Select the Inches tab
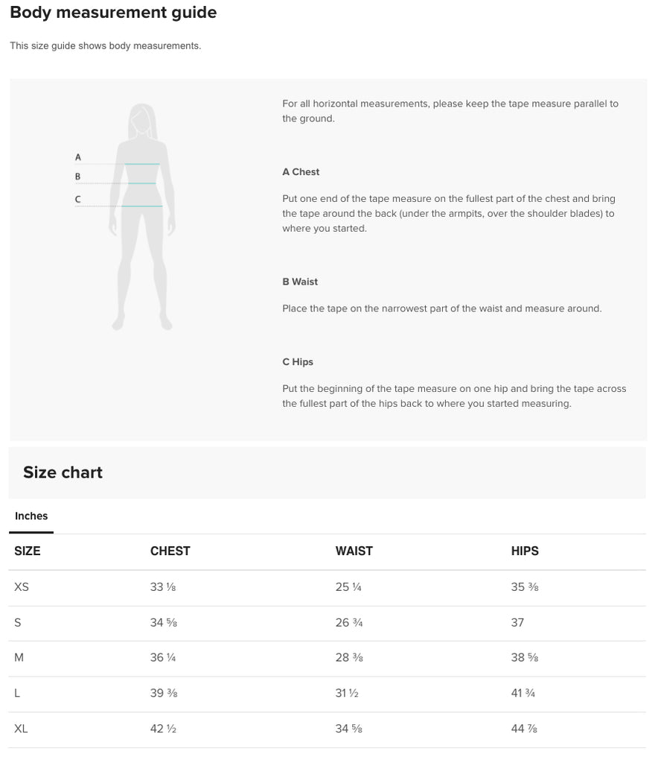Viewport: 655px width, 763px height. point(31,516)
